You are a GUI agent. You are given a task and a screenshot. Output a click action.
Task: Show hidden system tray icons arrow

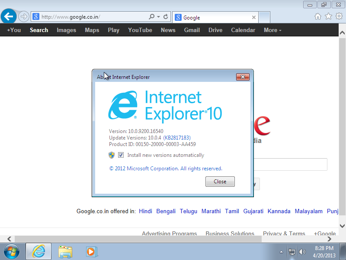pos(282,252)
